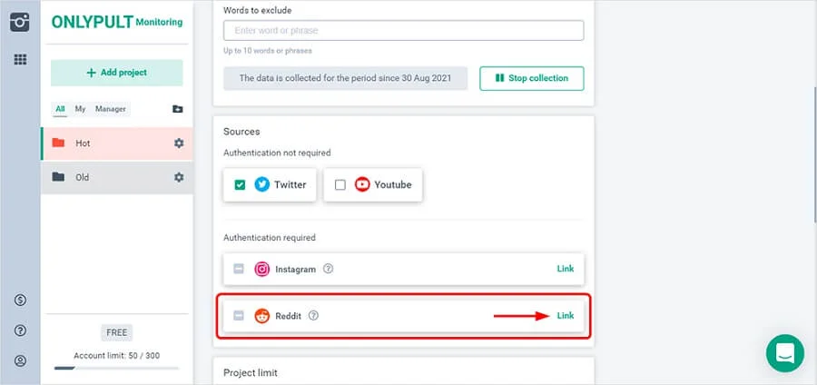This screenshot has height=385, width=817.
Task: Open the apps grid icon
Action: (20, 60)
